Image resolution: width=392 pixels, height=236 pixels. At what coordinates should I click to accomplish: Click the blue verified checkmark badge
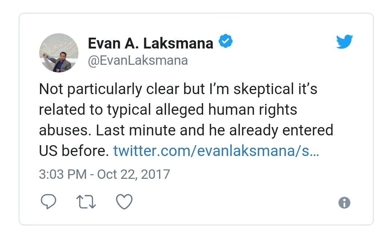click(x=226, y=41)
